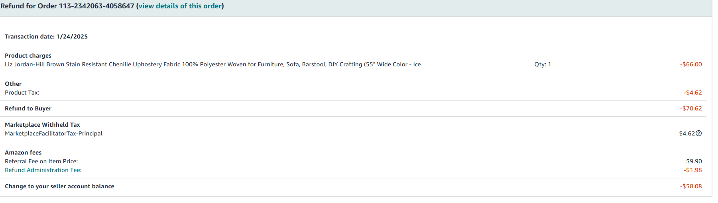718x203 pixels.
Task: Click the Refund to Buyer -$70.62 total
Action: (691, 108)
